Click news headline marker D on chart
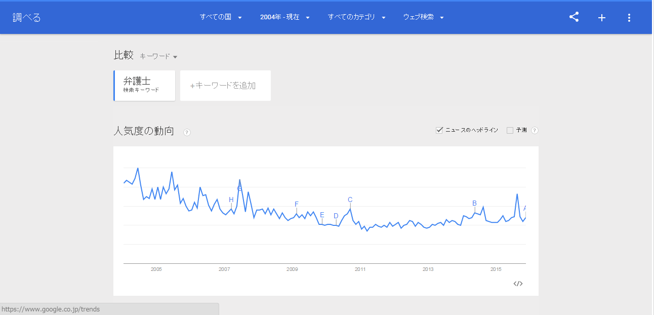Viewport: 654px width, 315px height. (336, 216)
